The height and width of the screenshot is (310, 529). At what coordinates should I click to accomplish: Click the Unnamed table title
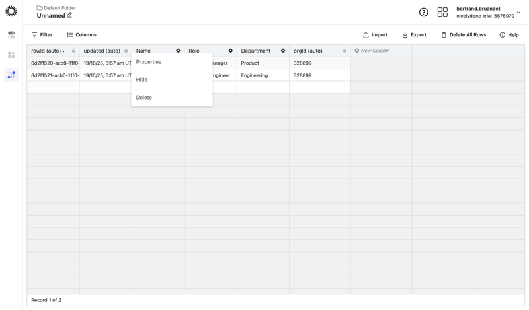tap(51, 15)
